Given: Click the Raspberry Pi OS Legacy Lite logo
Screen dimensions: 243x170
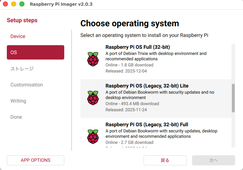Looking at the screenshot, I should (x=93, y=98).
